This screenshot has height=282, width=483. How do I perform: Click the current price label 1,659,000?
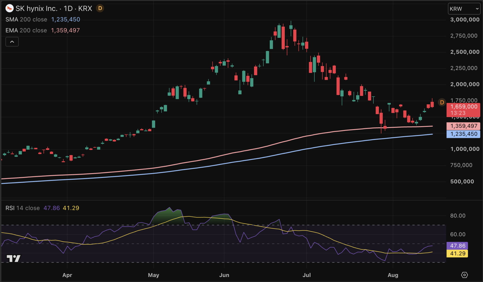pyautogui.click(x=463, y=107)
